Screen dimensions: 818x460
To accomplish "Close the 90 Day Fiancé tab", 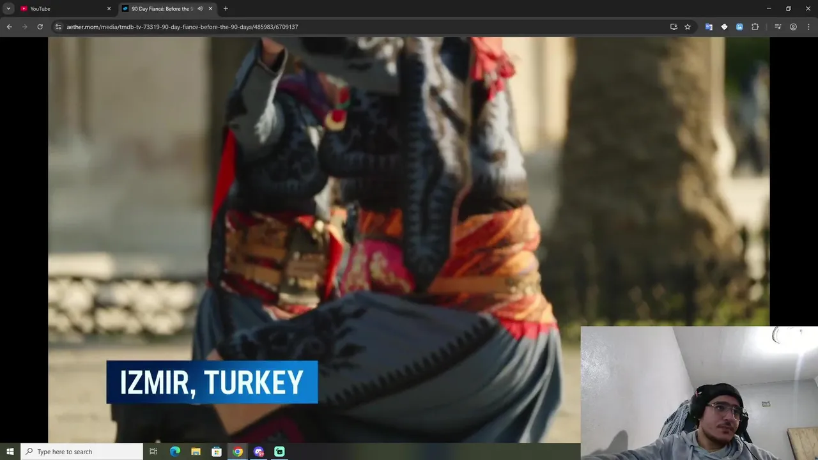I will (x=210, y=8).
